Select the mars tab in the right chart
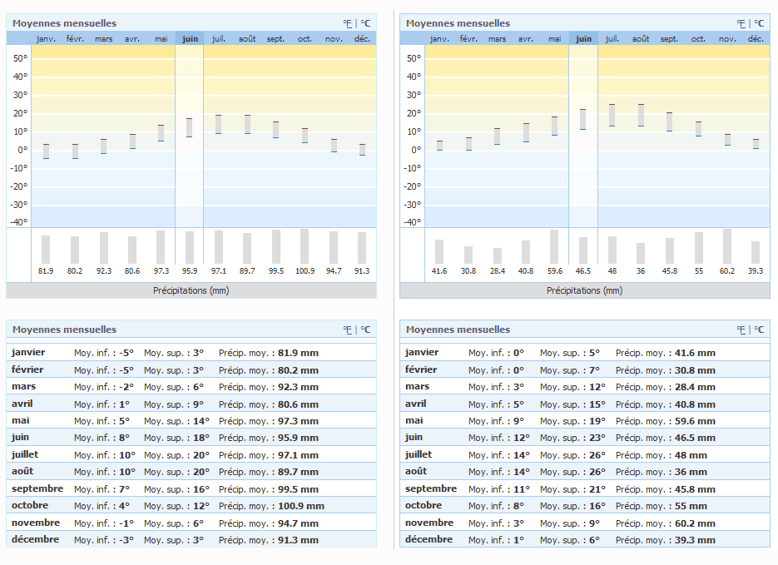The image size is (778, 565). tap(497, 38)
